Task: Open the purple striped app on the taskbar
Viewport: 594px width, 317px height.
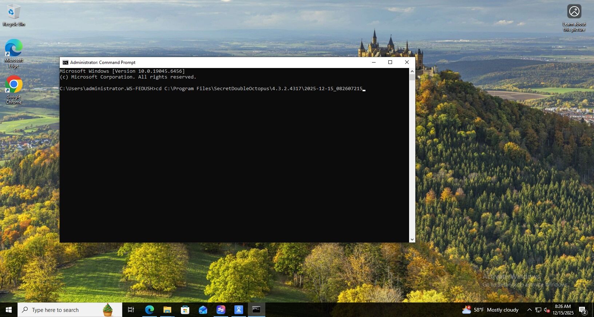Action: coord(221,310)
